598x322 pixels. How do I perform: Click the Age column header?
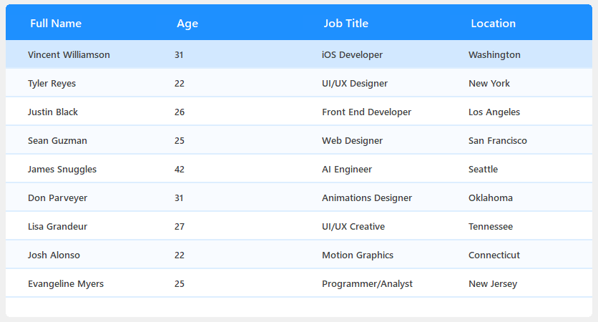[187, 23]
